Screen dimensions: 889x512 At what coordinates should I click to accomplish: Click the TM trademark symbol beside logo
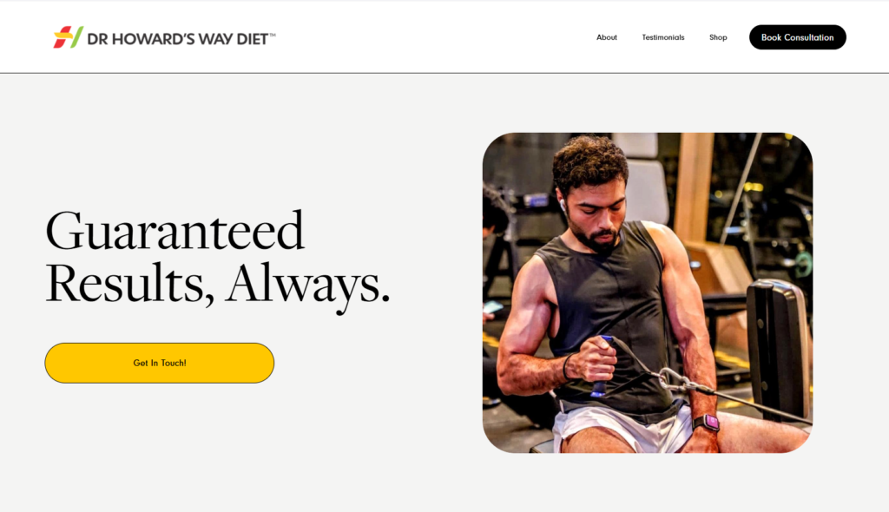click(273, 35)
